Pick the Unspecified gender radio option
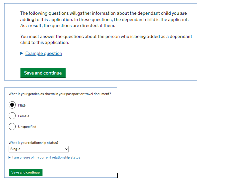This screenshot has width=232, height=182. coord(12,127)
